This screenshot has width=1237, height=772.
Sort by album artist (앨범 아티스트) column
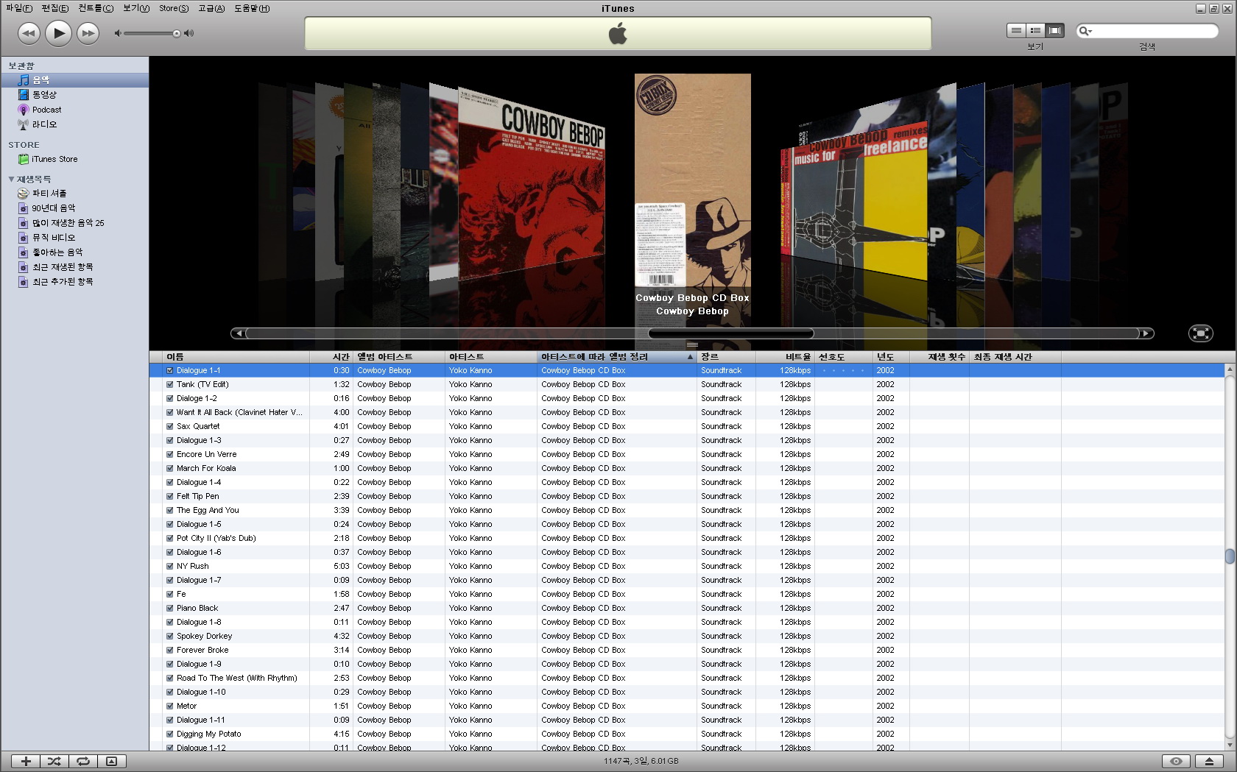click(x=399, y=357)
